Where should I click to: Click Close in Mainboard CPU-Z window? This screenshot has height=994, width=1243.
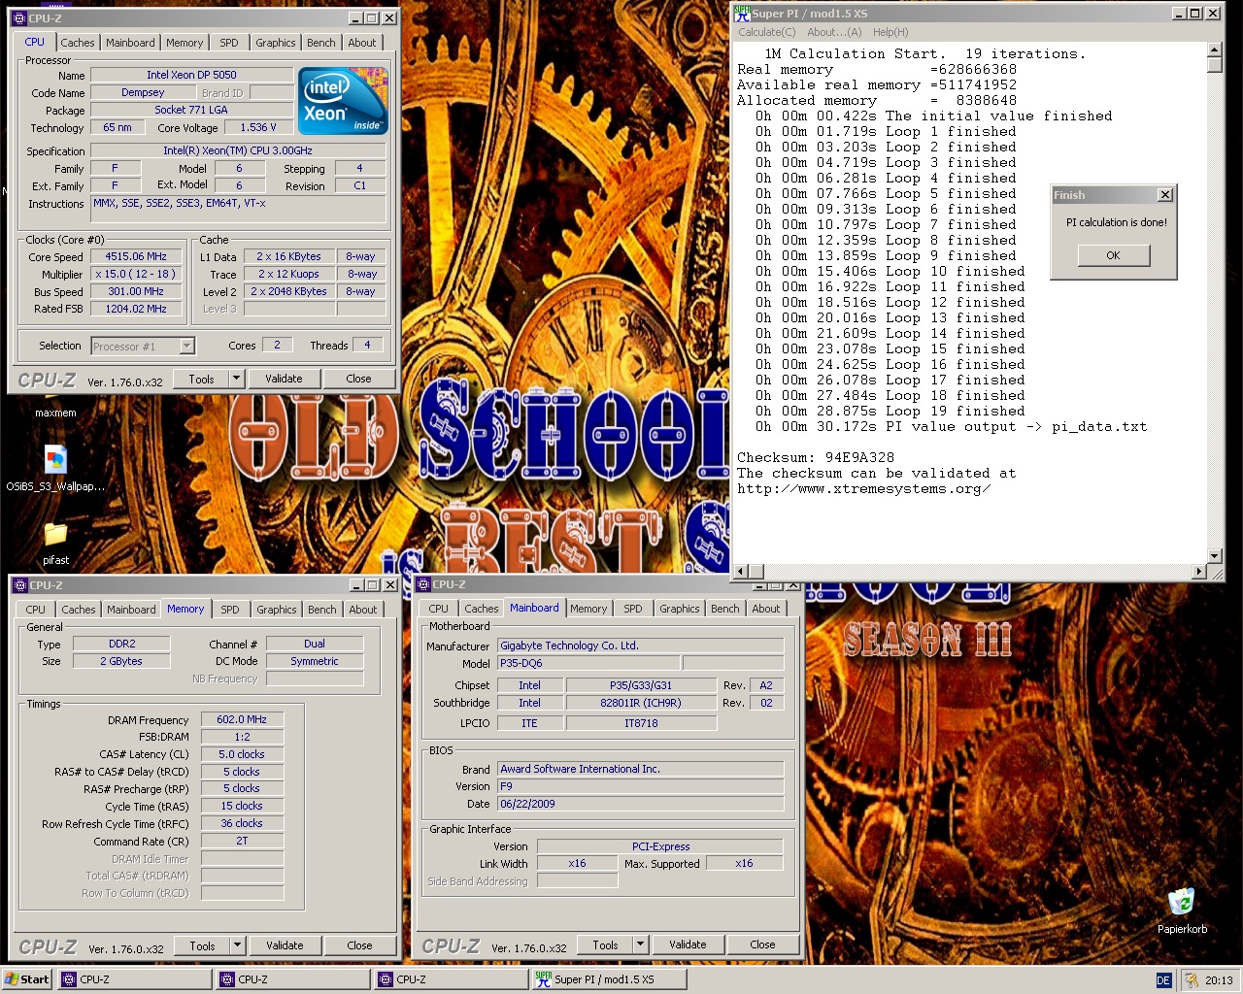tap(762, 944)
